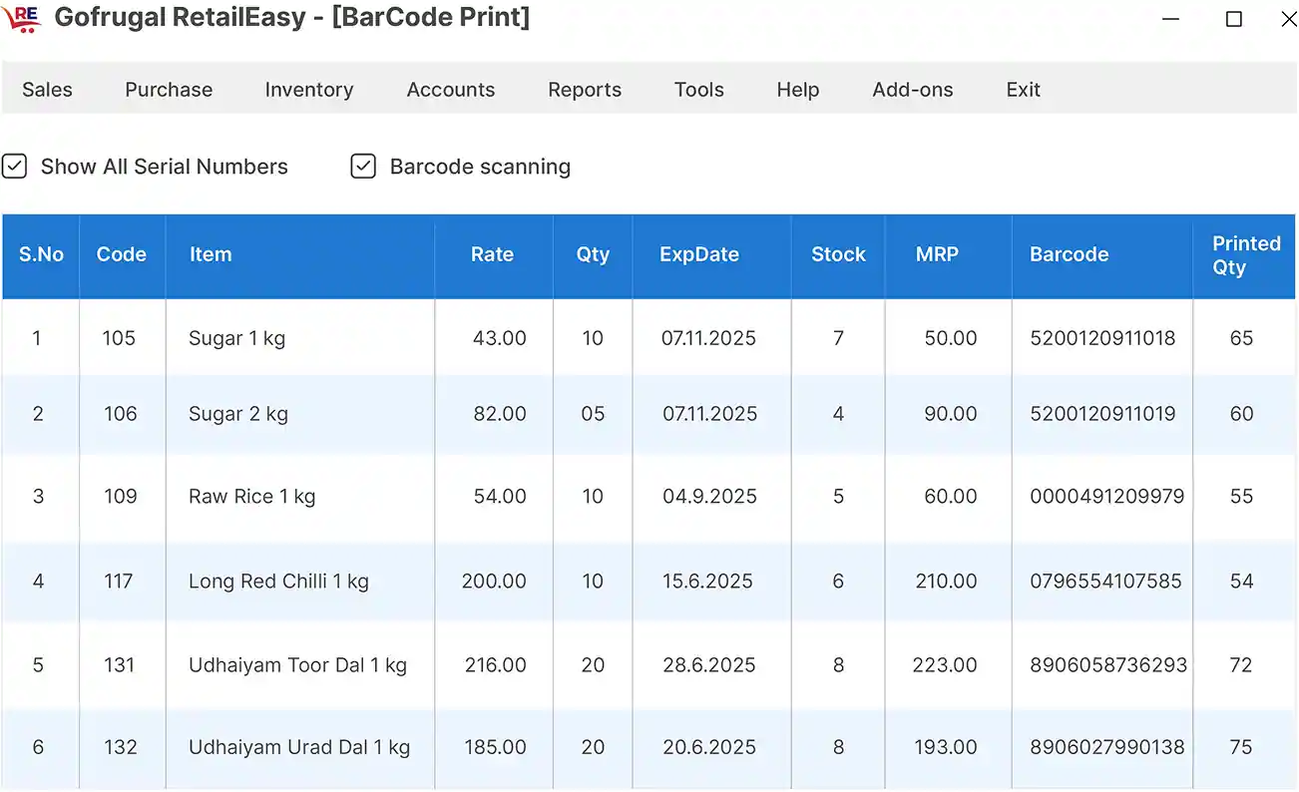Click the Qty cell for Raw Rice 1 kg
This screenshot has width=1299, height=792.
click(593, 496)
